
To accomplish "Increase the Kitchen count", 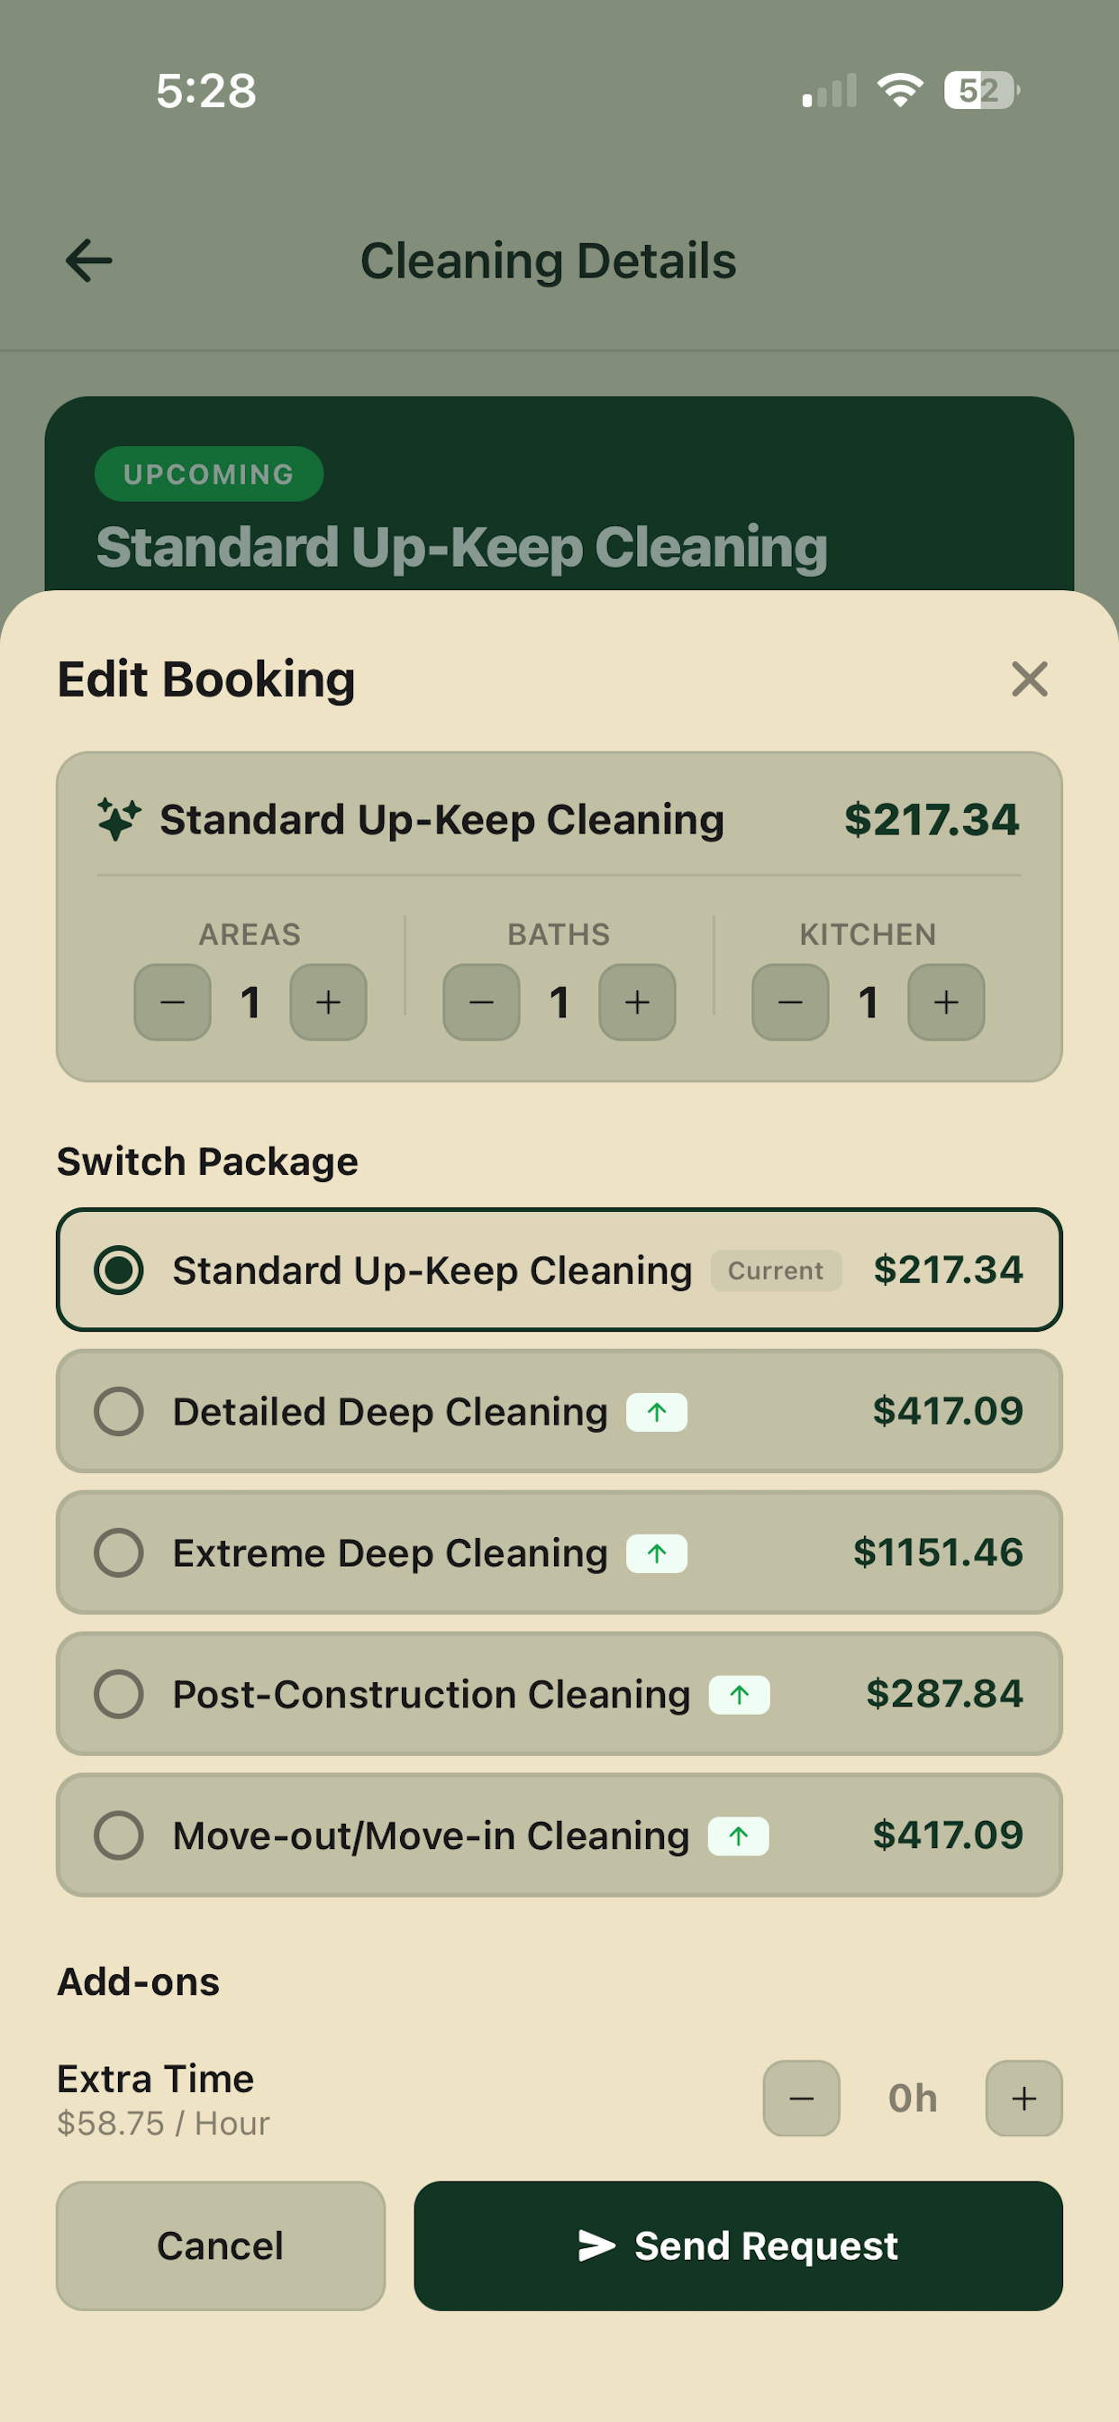I will [x=946, y=1001].
